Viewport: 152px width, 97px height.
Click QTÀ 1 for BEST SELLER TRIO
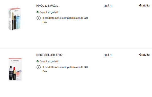(x=108, y=55)
